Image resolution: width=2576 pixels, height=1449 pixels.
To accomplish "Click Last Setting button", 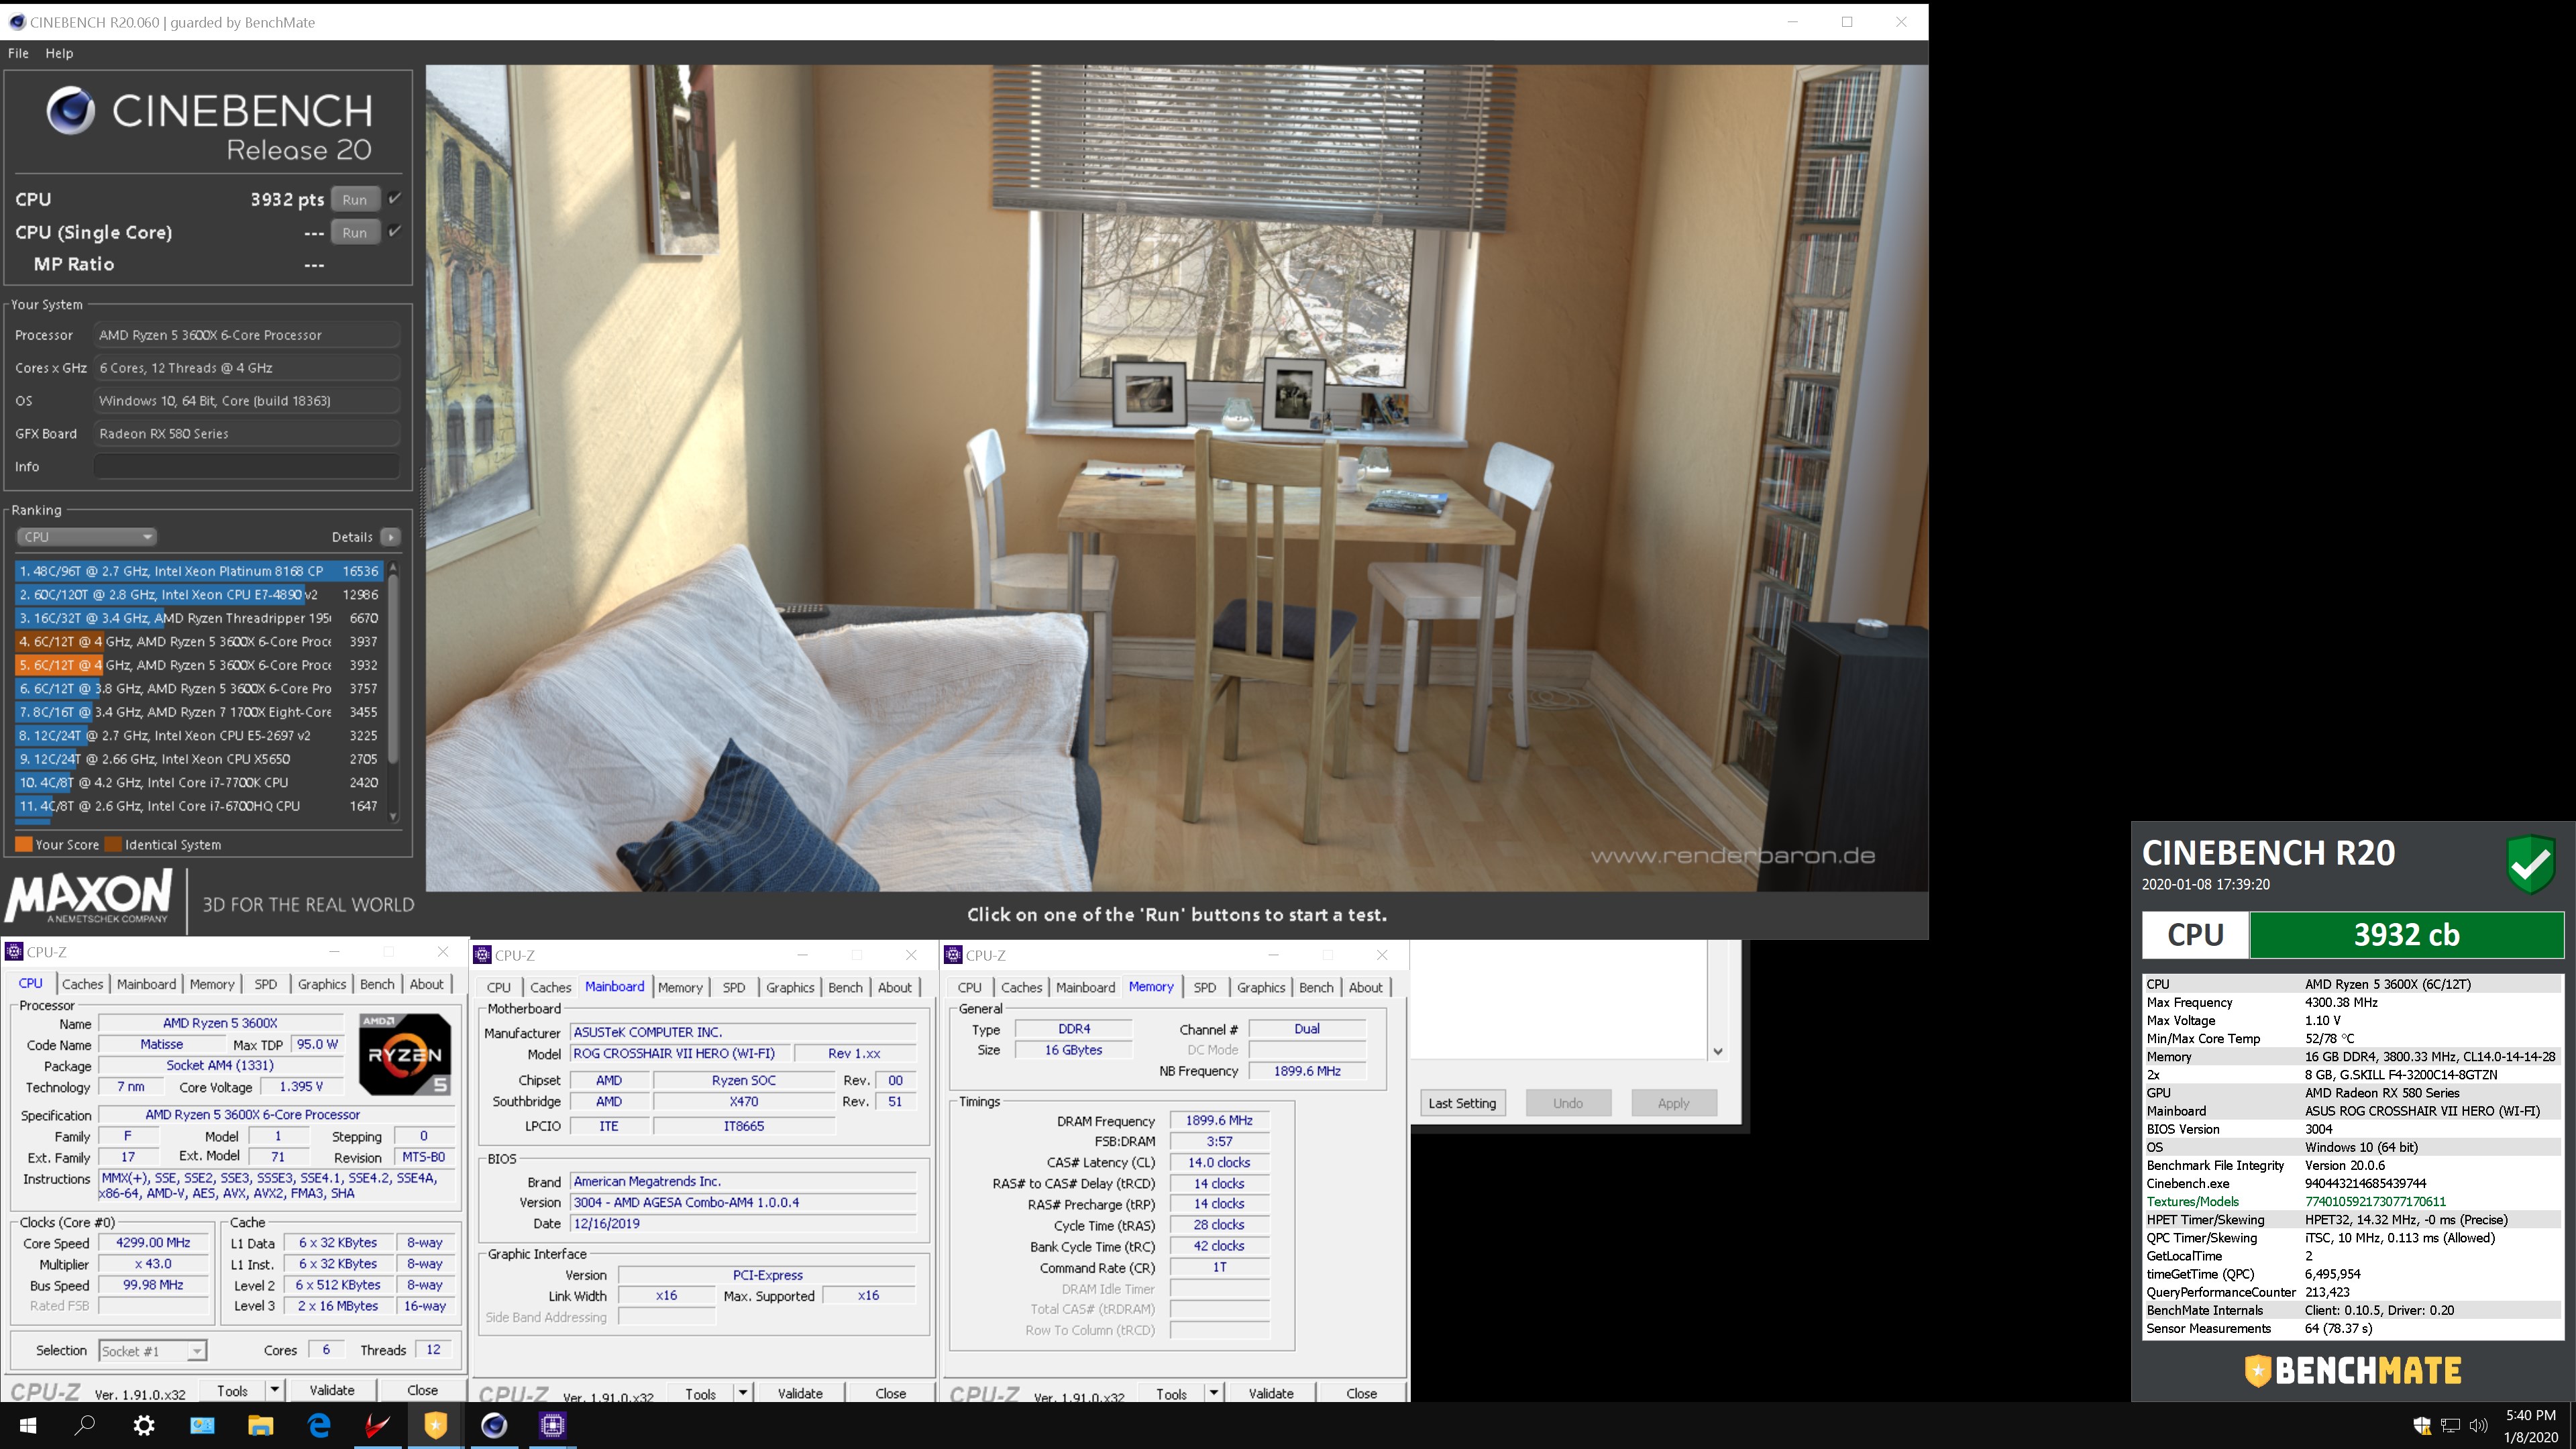I will coord(1462,1103).
